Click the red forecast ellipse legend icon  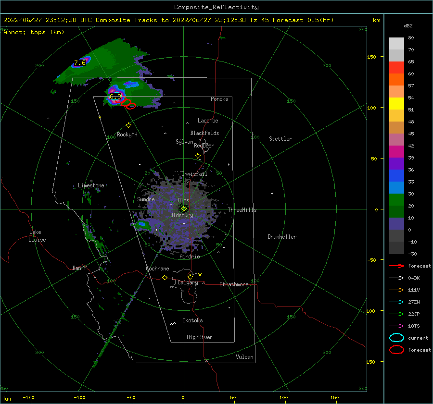[x=396, y=350]
